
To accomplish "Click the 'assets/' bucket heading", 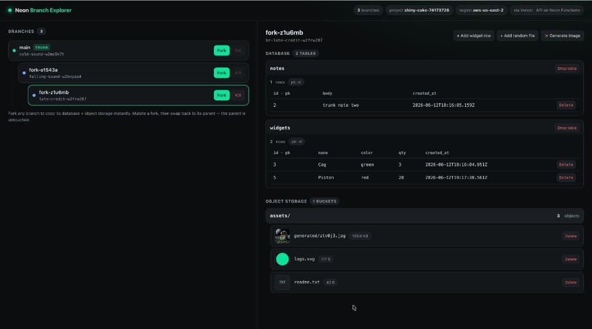I will coord(280,216).
